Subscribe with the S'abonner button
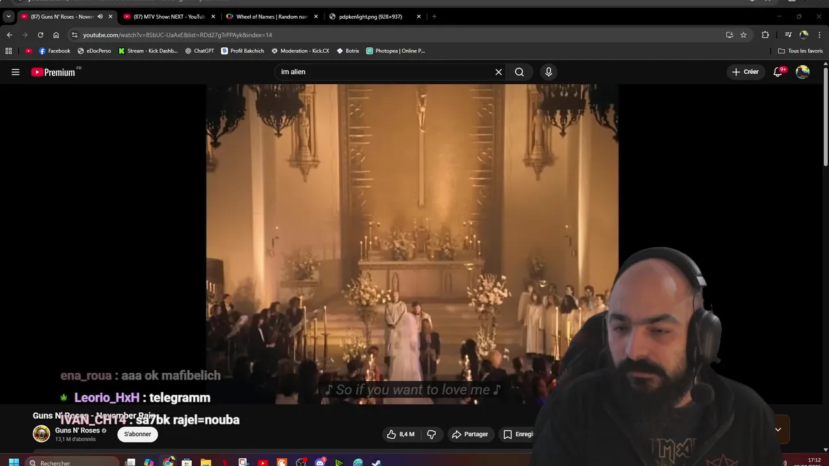Image resolution: width=829 pixels, height=466 pixels. (x=138, y=434)
